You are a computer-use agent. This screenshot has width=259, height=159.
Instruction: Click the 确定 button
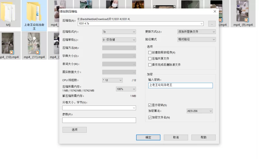(148, 138)
